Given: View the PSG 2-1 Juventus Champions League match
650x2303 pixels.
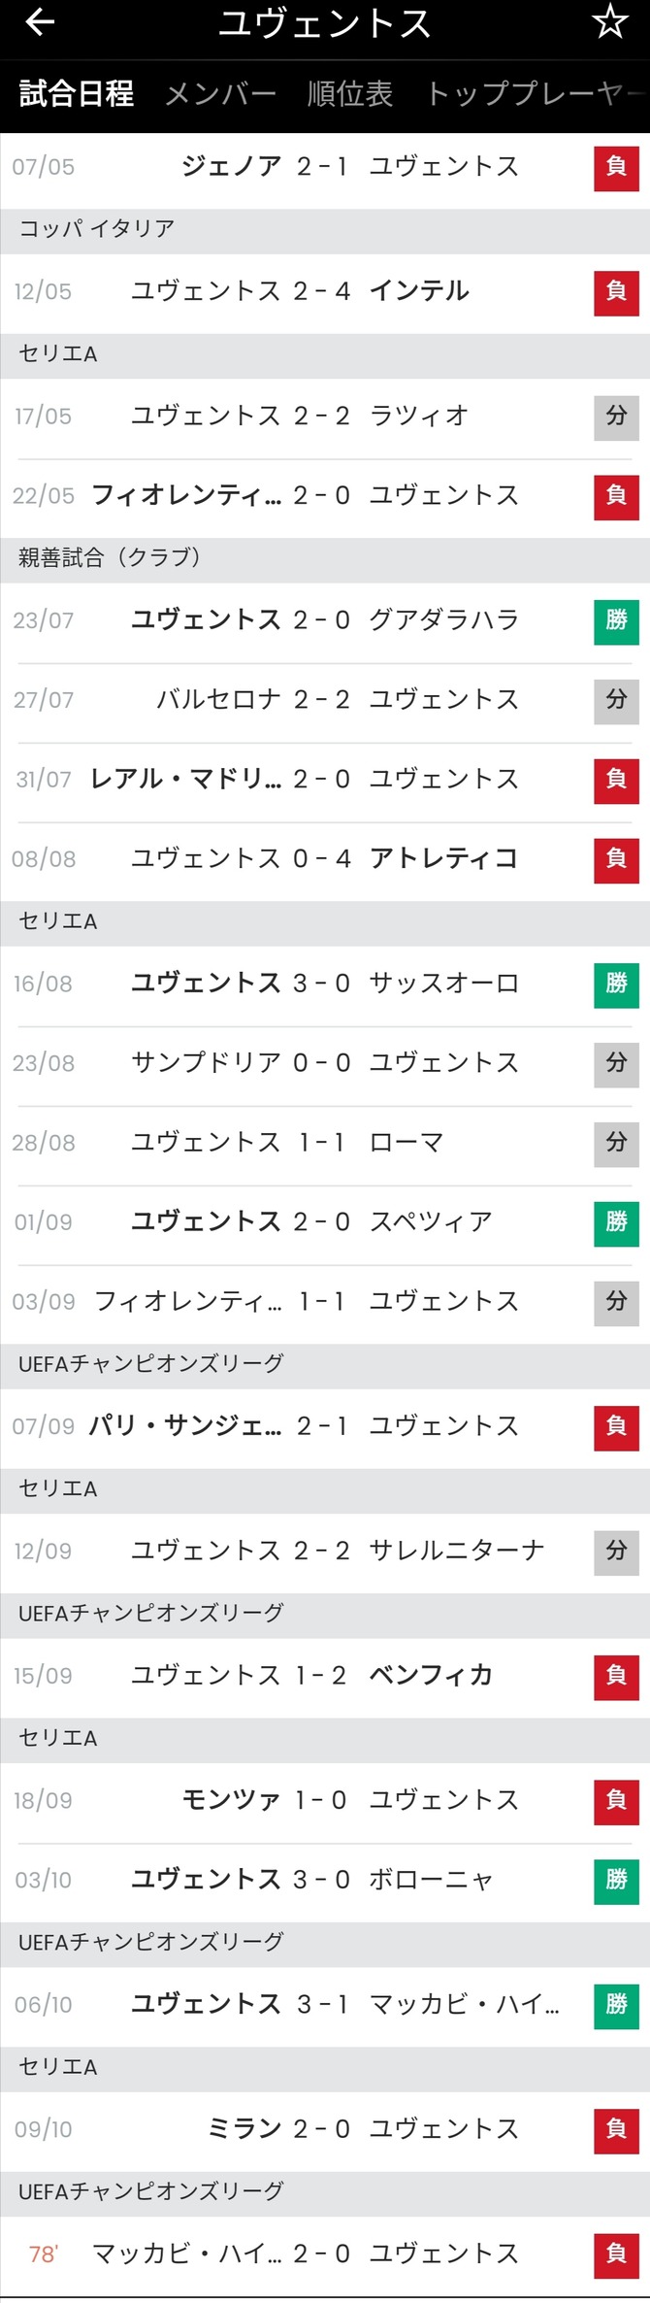Looking at the screenshot, I should click(x=325, y=1427).
